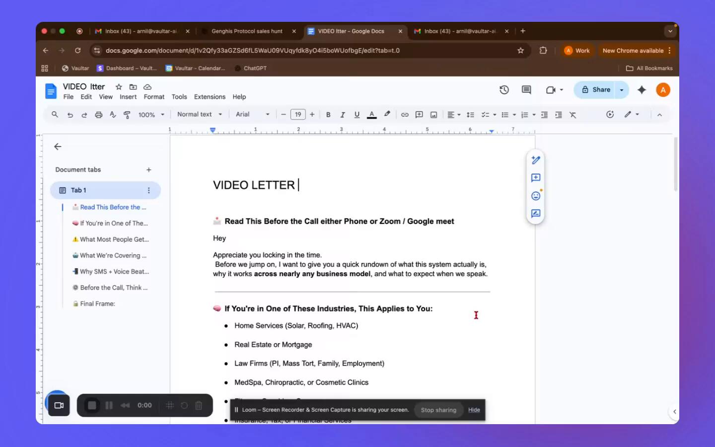715x447 pixels.
Task: Click Stop sharing in Loom bar
Action: pos(438,410)
